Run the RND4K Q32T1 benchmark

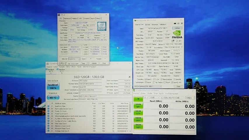138,119
